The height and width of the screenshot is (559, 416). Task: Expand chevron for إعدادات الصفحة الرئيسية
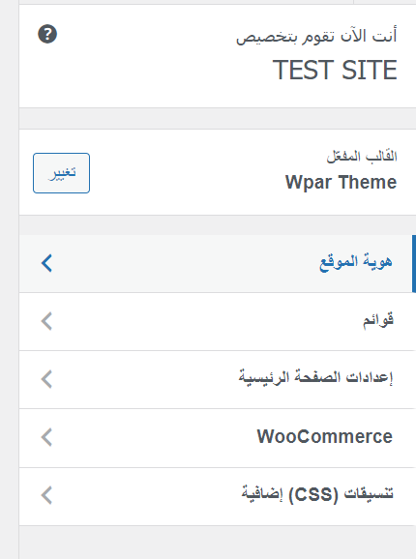point(46,379)
